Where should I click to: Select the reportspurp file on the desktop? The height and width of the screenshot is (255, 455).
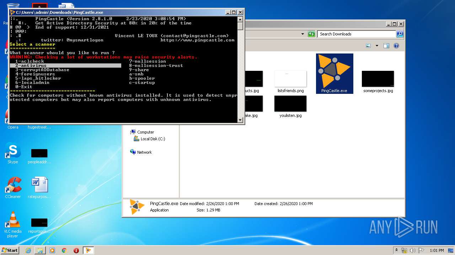pyautogui.click(x=39, y=226)
